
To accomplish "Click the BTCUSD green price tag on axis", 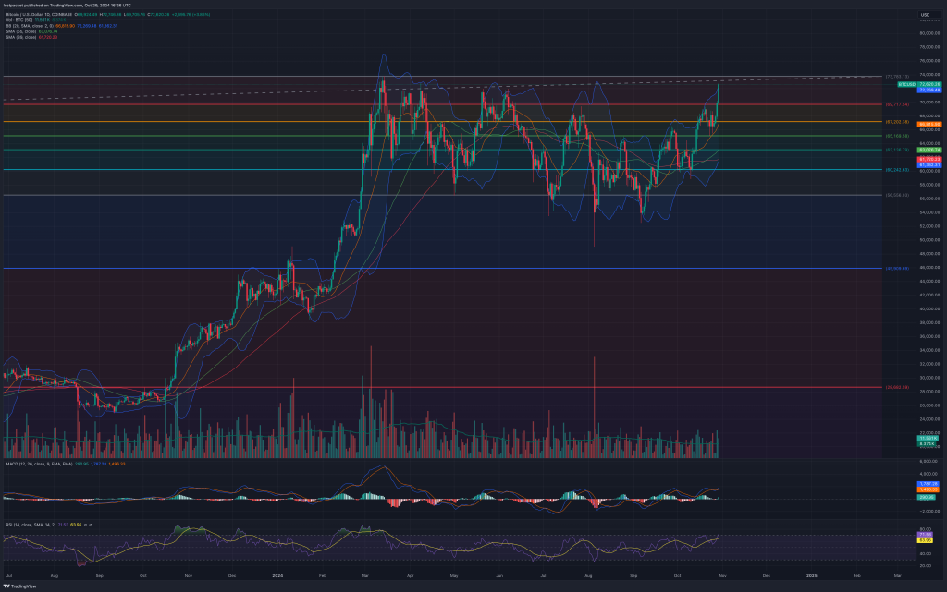I will click(906, 84).
